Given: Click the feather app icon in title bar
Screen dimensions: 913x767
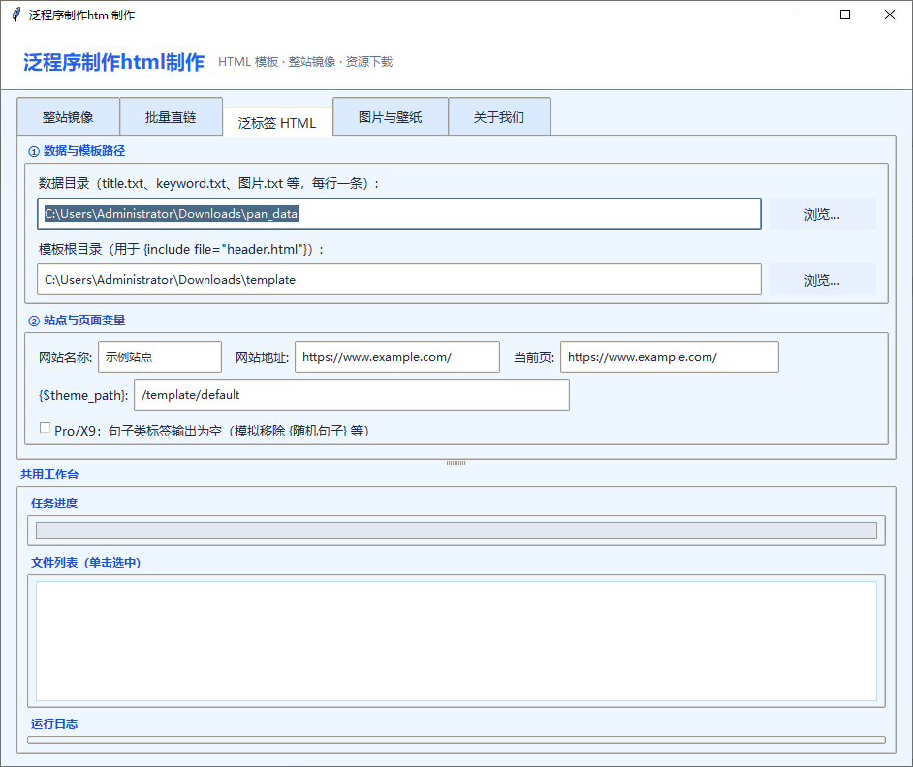Looking at the screenshot, I should (x=16, y=15).
